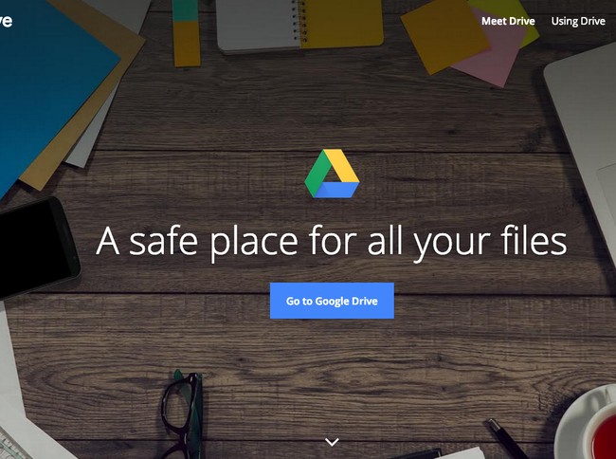Screen dimensions: 616x459
Task: Click the "A safe place" headline text
Action: pos(331,242)
